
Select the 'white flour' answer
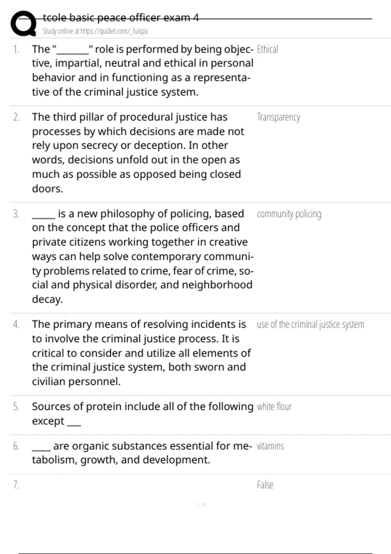click(x=274, y=407)
